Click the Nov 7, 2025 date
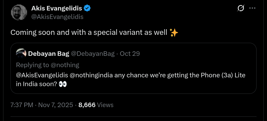The image size is (267, 121). (56, 105)
